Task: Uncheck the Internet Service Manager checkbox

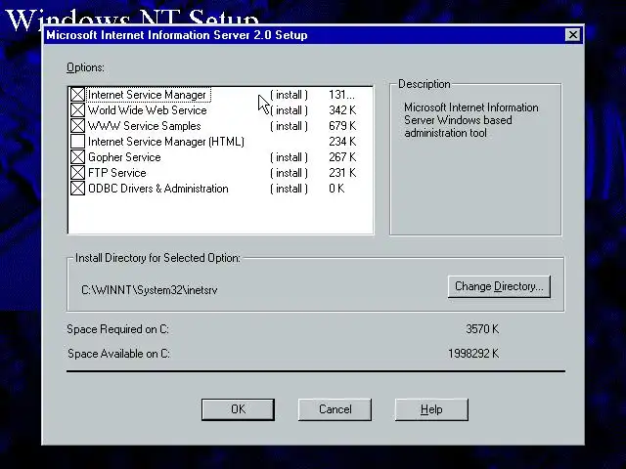Action: click(x=77, y=95)
